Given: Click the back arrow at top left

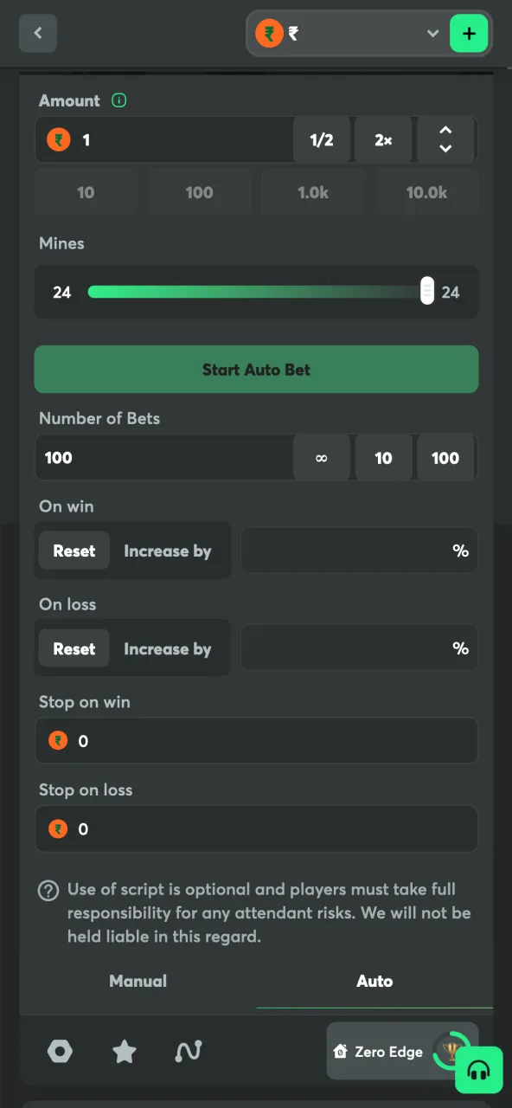Looking at the screenshot, I should click(x=37, y=33).
